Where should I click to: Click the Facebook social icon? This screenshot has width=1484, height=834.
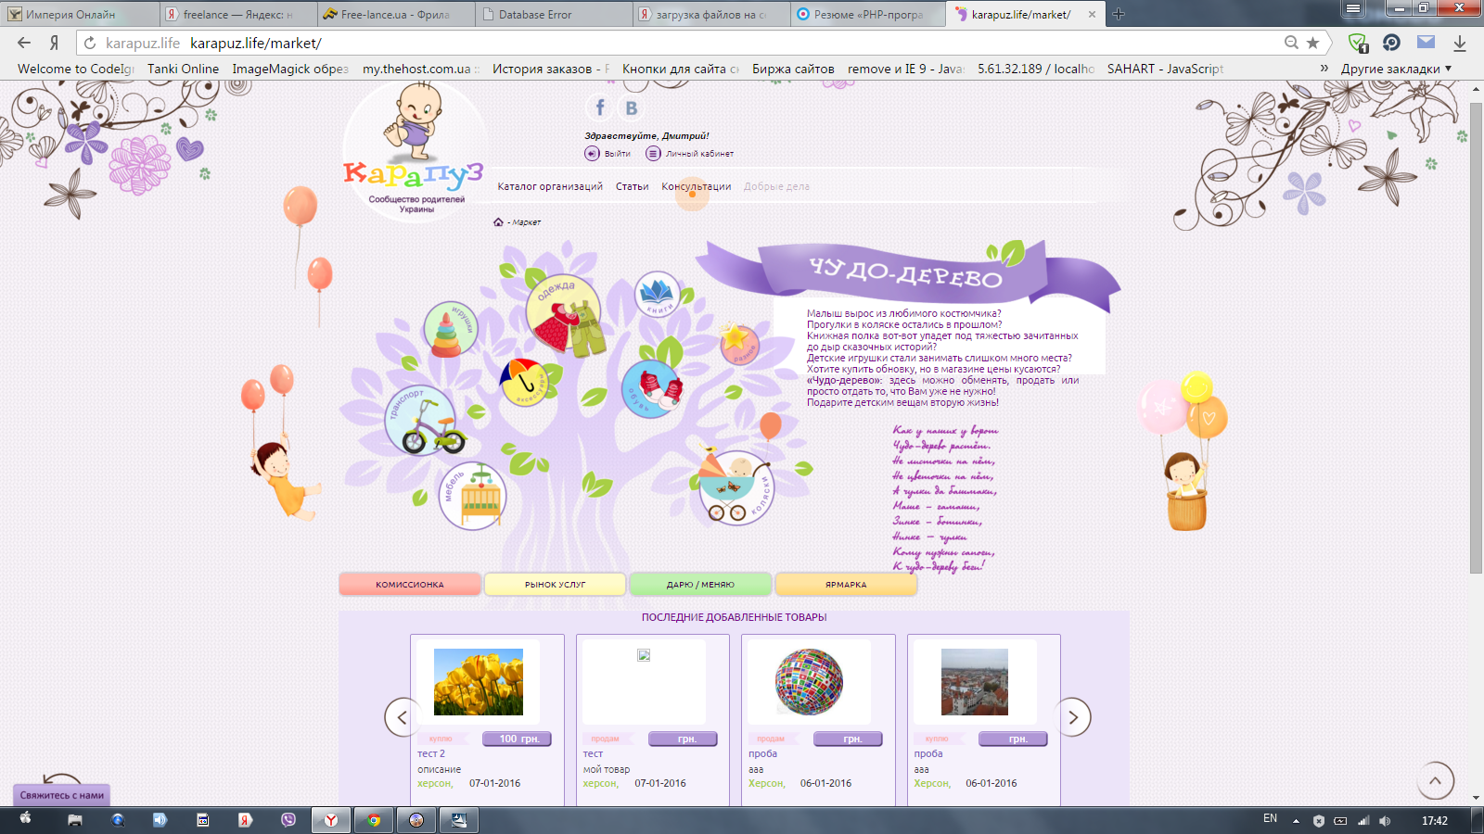[x=600, y=107]
